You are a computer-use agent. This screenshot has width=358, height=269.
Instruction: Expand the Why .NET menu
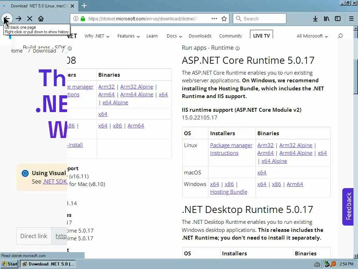coord(97,36)
